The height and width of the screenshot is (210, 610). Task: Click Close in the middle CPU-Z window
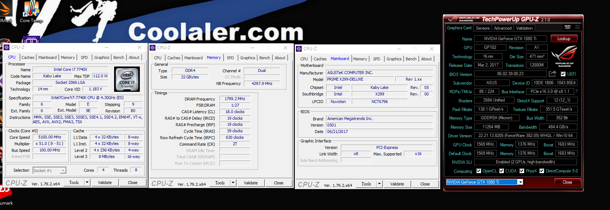tap(279, 183)
